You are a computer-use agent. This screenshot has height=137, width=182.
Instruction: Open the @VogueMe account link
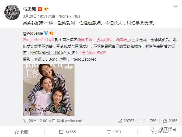pyautogui.click(x=33, y=33)
